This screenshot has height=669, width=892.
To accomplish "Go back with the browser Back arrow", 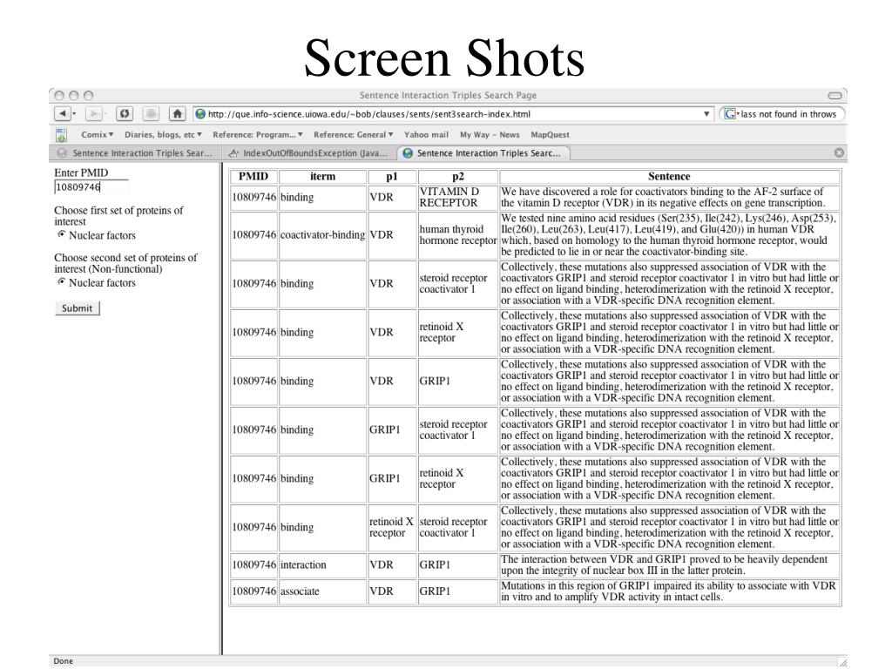I will (x=62, y=114).
